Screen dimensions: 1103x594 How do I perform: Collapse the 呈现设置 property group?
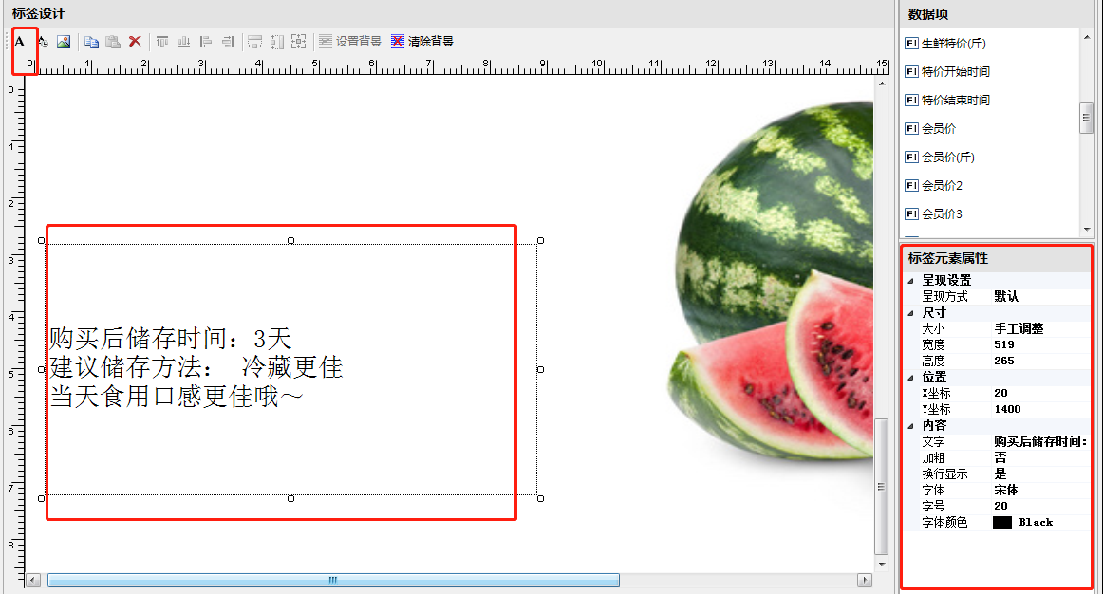[911, 281]
